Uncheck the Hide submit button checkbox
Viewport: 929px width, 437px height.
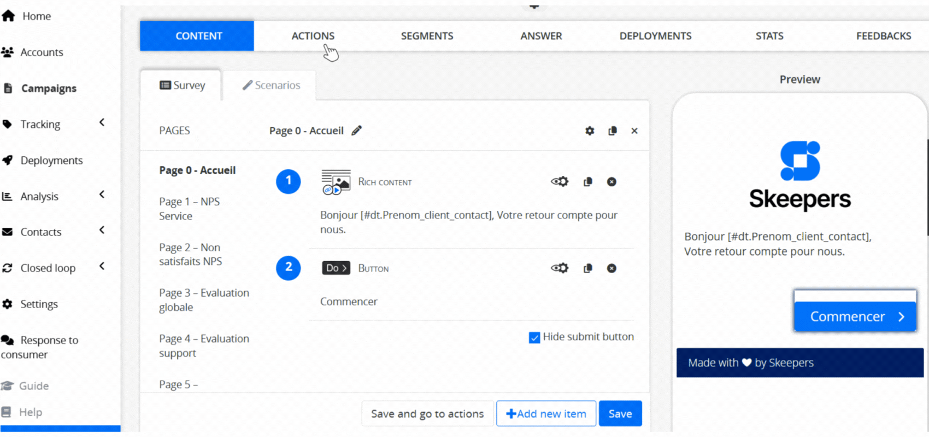point(534,338)
